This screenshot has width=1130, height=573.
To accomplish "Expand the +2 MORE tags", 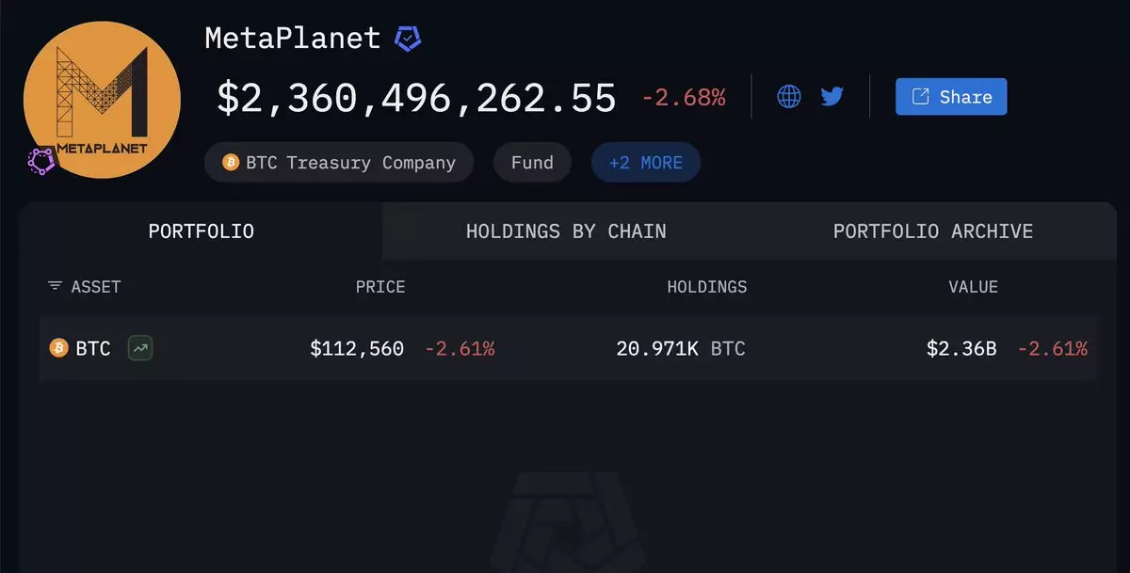I will [645, 162].
